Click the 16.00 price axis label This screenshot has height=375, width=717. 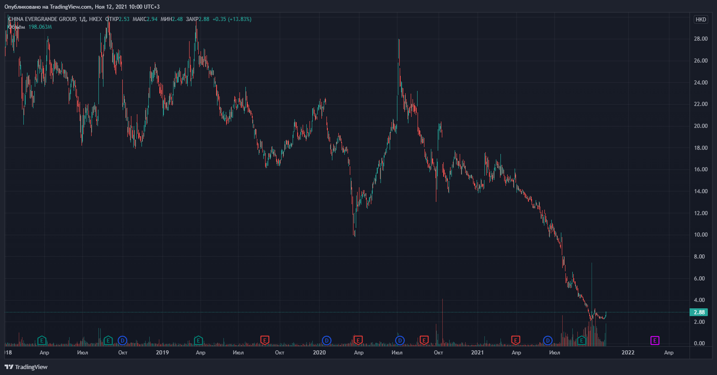[x=701, y=169]
